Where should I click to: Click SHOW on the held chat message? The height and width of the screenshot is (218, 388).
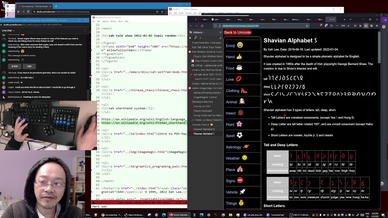click(x=15, y=66)
